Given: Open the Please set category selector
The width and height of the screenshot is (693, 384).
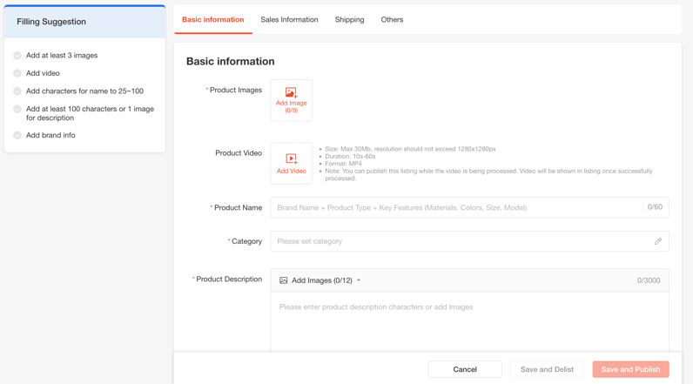Looking at the screenshot, I should click(461, 241).
